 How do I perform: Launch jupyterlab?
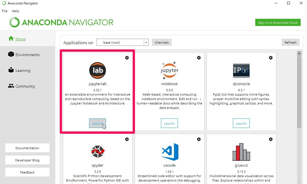pos(98,123)
